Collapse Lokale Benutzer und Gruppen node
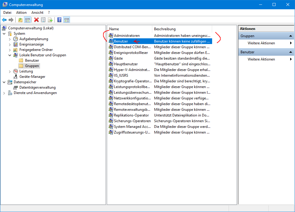This screenshot has width=295, height=212. pyautogui.click(x=10, y=55)
